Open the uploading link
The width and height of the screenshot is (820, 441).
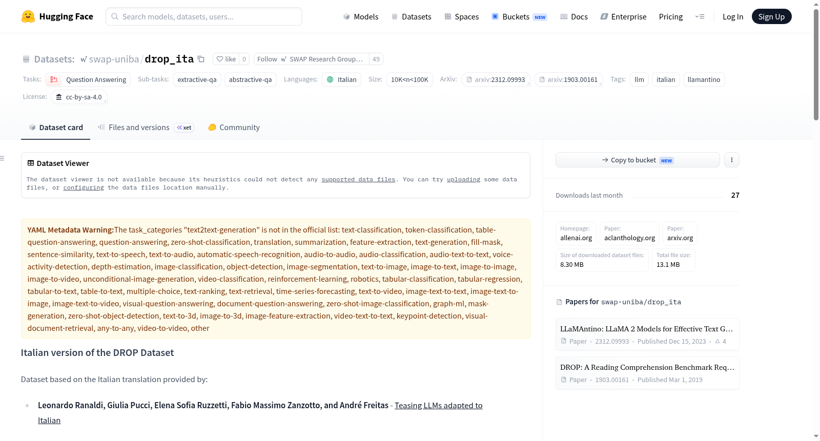(463, 179)
